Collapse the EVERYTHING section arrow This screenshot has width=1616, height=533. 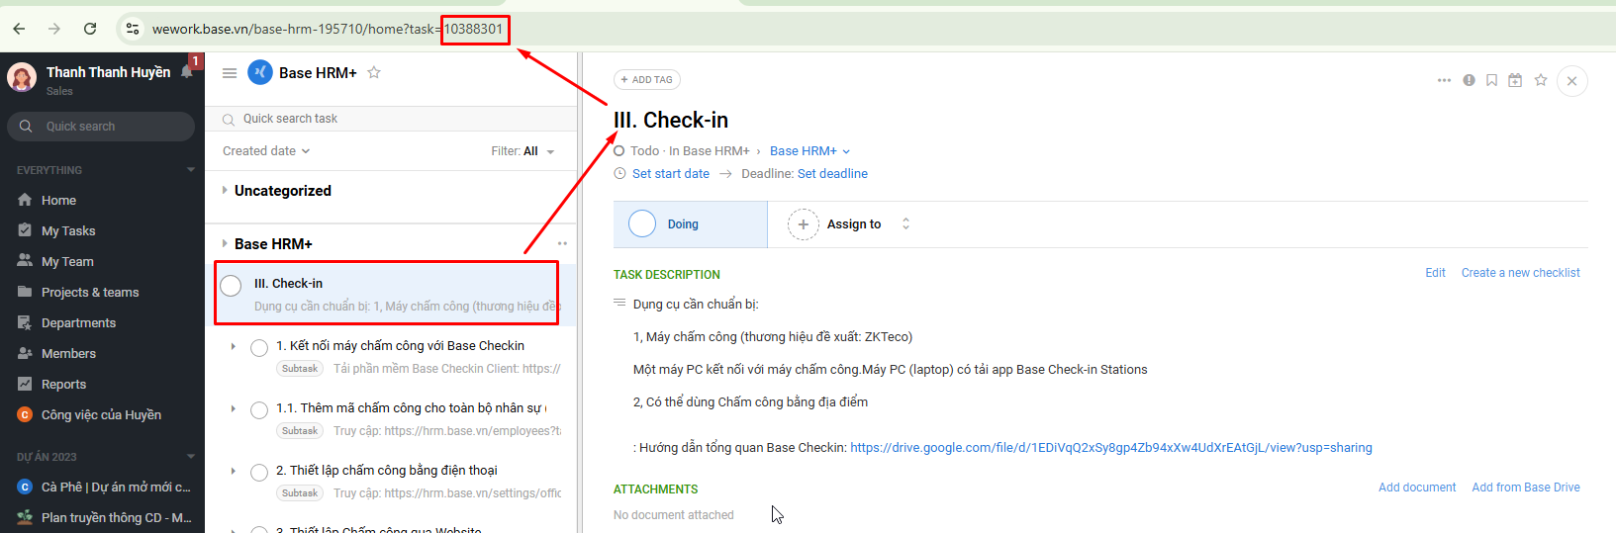click(x=191, y=170)
